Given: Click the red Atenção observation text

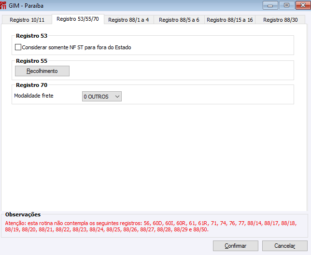Looking at the screenshot, I should [151, 227].
